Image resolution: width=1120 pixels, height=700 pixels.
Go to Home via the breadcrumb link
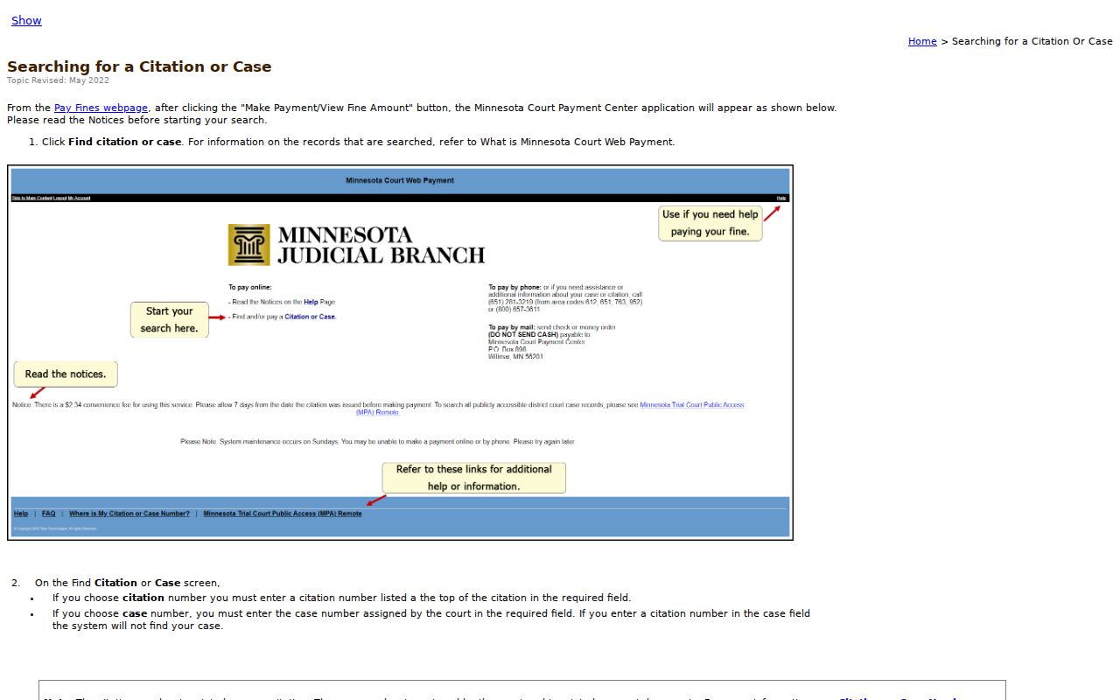tap(922, 41)
